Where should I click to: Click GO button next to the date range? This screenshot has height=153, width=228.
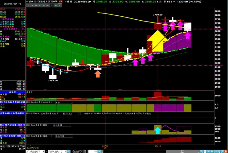pyautogui.click(x=69, y=151)
